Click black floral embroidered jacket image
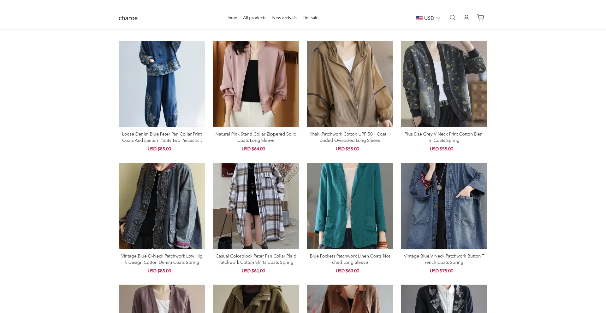606x313 pixels. 444,299
